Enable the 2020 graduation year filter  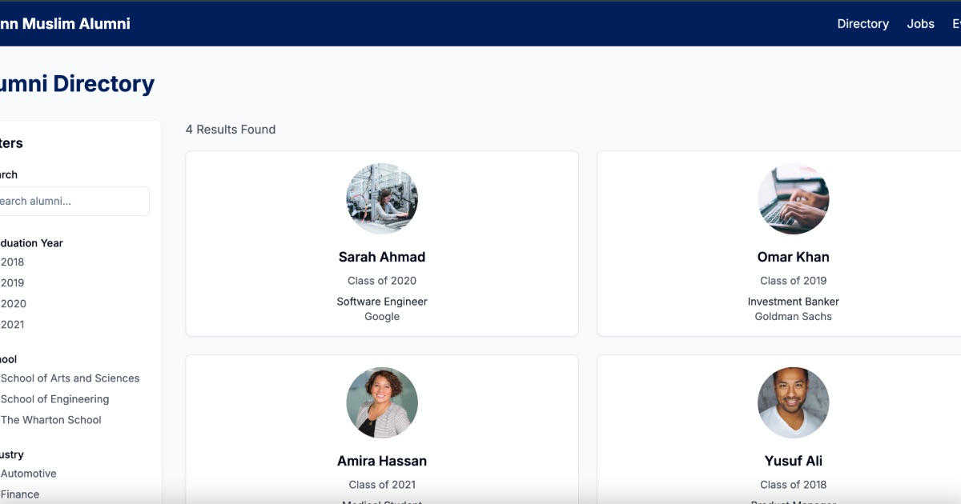[x=14, y=303]
